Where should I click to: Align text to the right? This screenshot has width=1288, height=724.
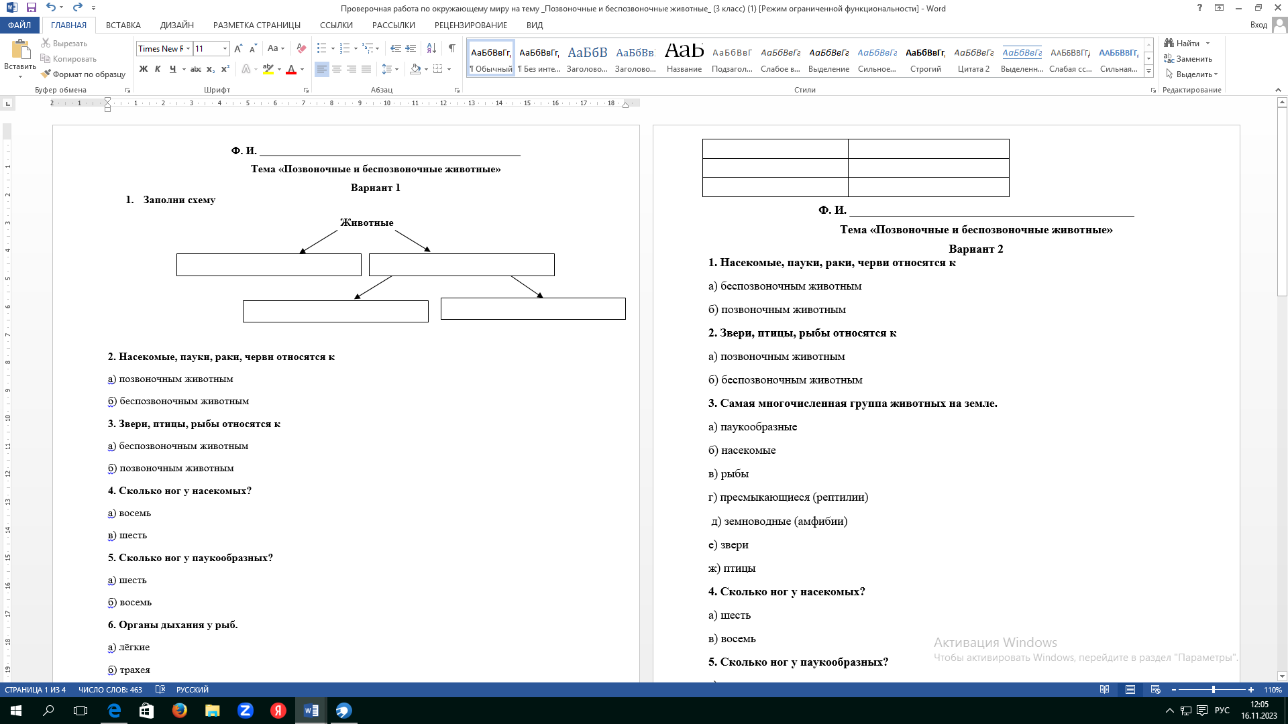pyautogui.click(x=352, y=69)
